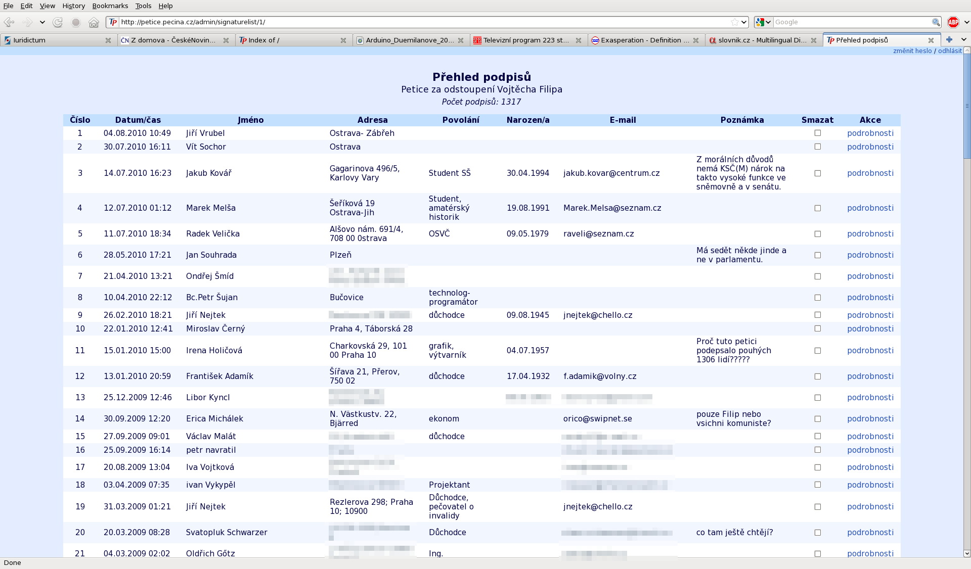This screenshot has height=569, width=971.
Task: Click the browser Forward arrow button
Action: pos(28,22)
